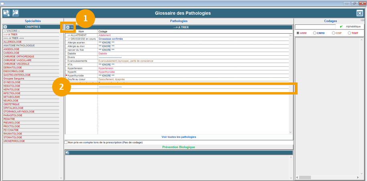The image size is (367, 181).
Task: Open the '-- VACCINS --' chapter
Action: pyautogui.click(x=11, y=31)
